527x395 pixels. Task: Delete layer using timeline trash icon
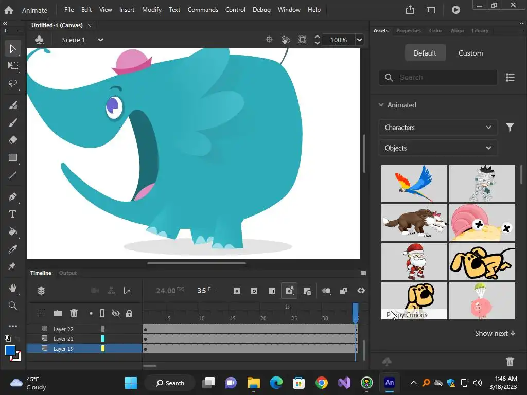pyautogui.click(x=74, y=313)
